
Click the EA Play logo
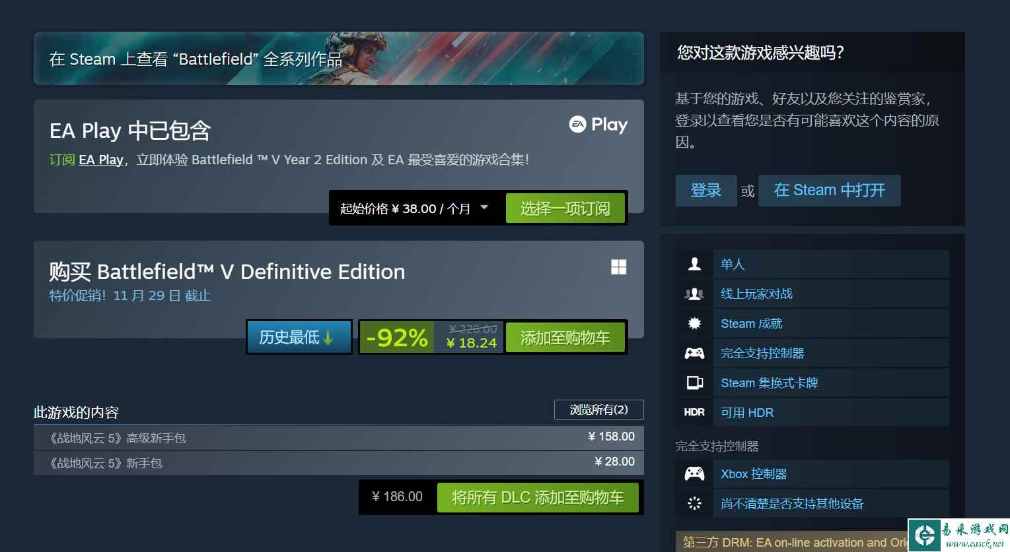pos(598,125)
